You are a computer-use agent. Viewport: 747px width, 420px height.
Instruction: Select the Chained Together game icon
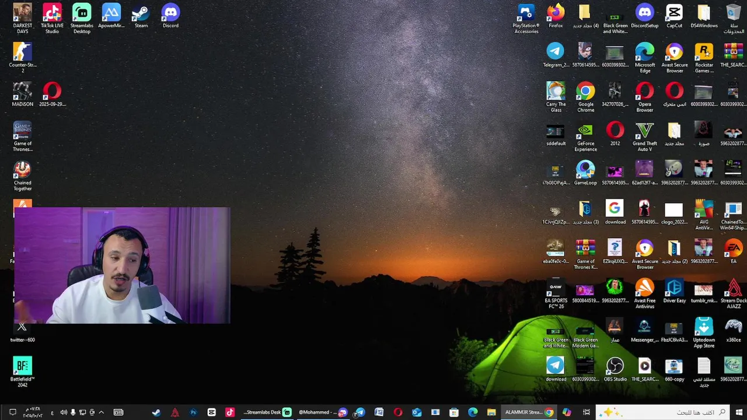(22, 176)
